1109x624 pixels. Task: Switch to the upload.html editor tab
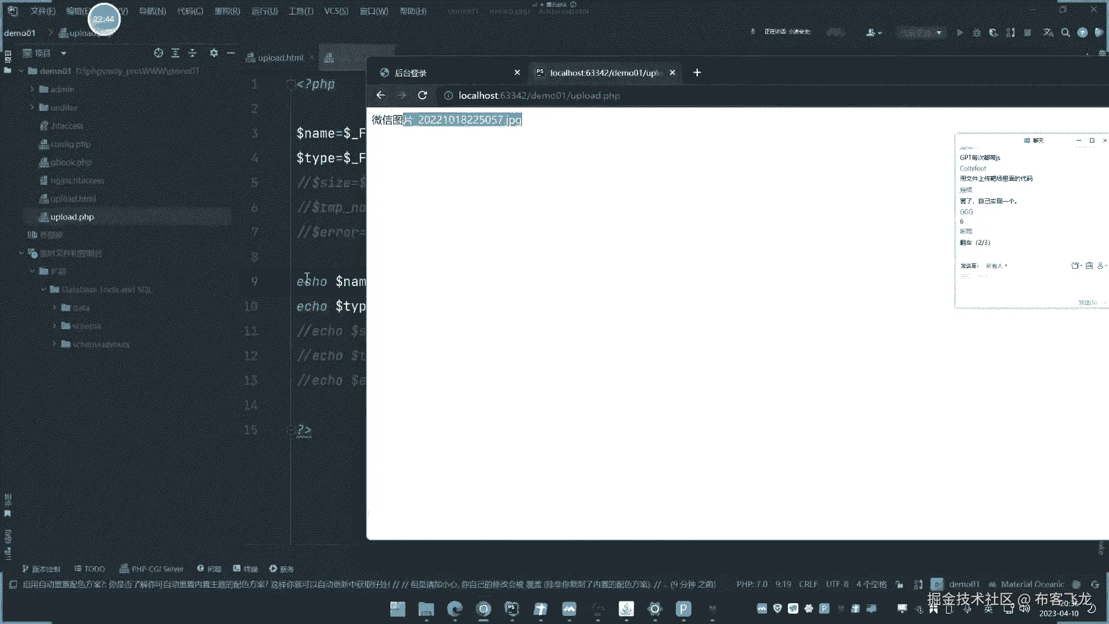click(280, 58)
